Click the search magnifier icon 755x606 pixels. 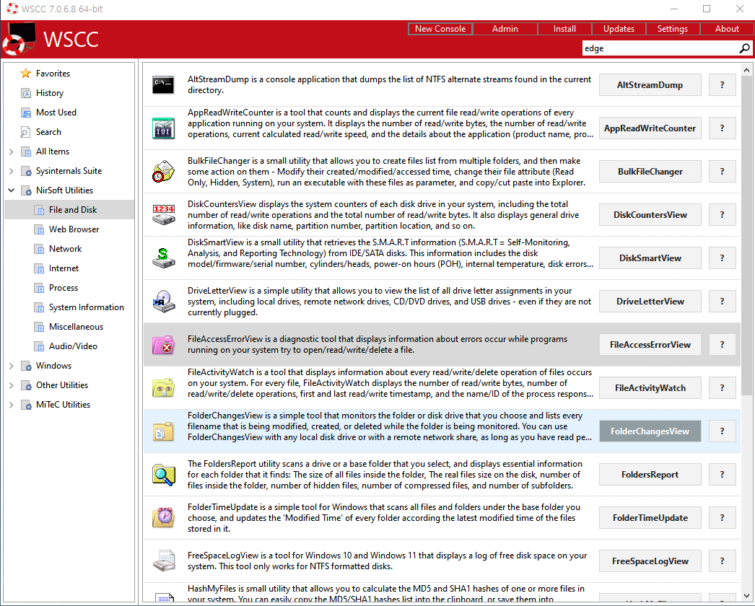pos(744,48)
